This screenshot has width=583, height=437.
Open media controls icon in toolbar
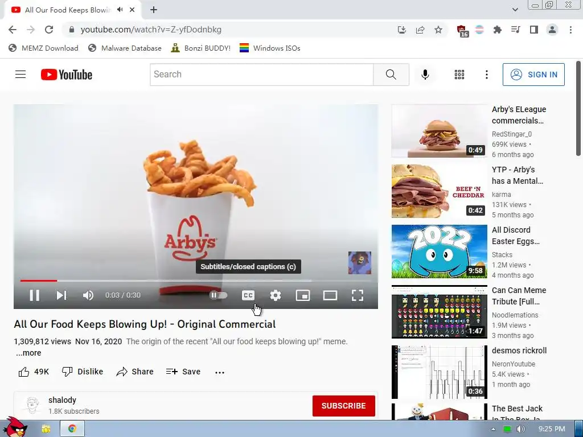515,30
